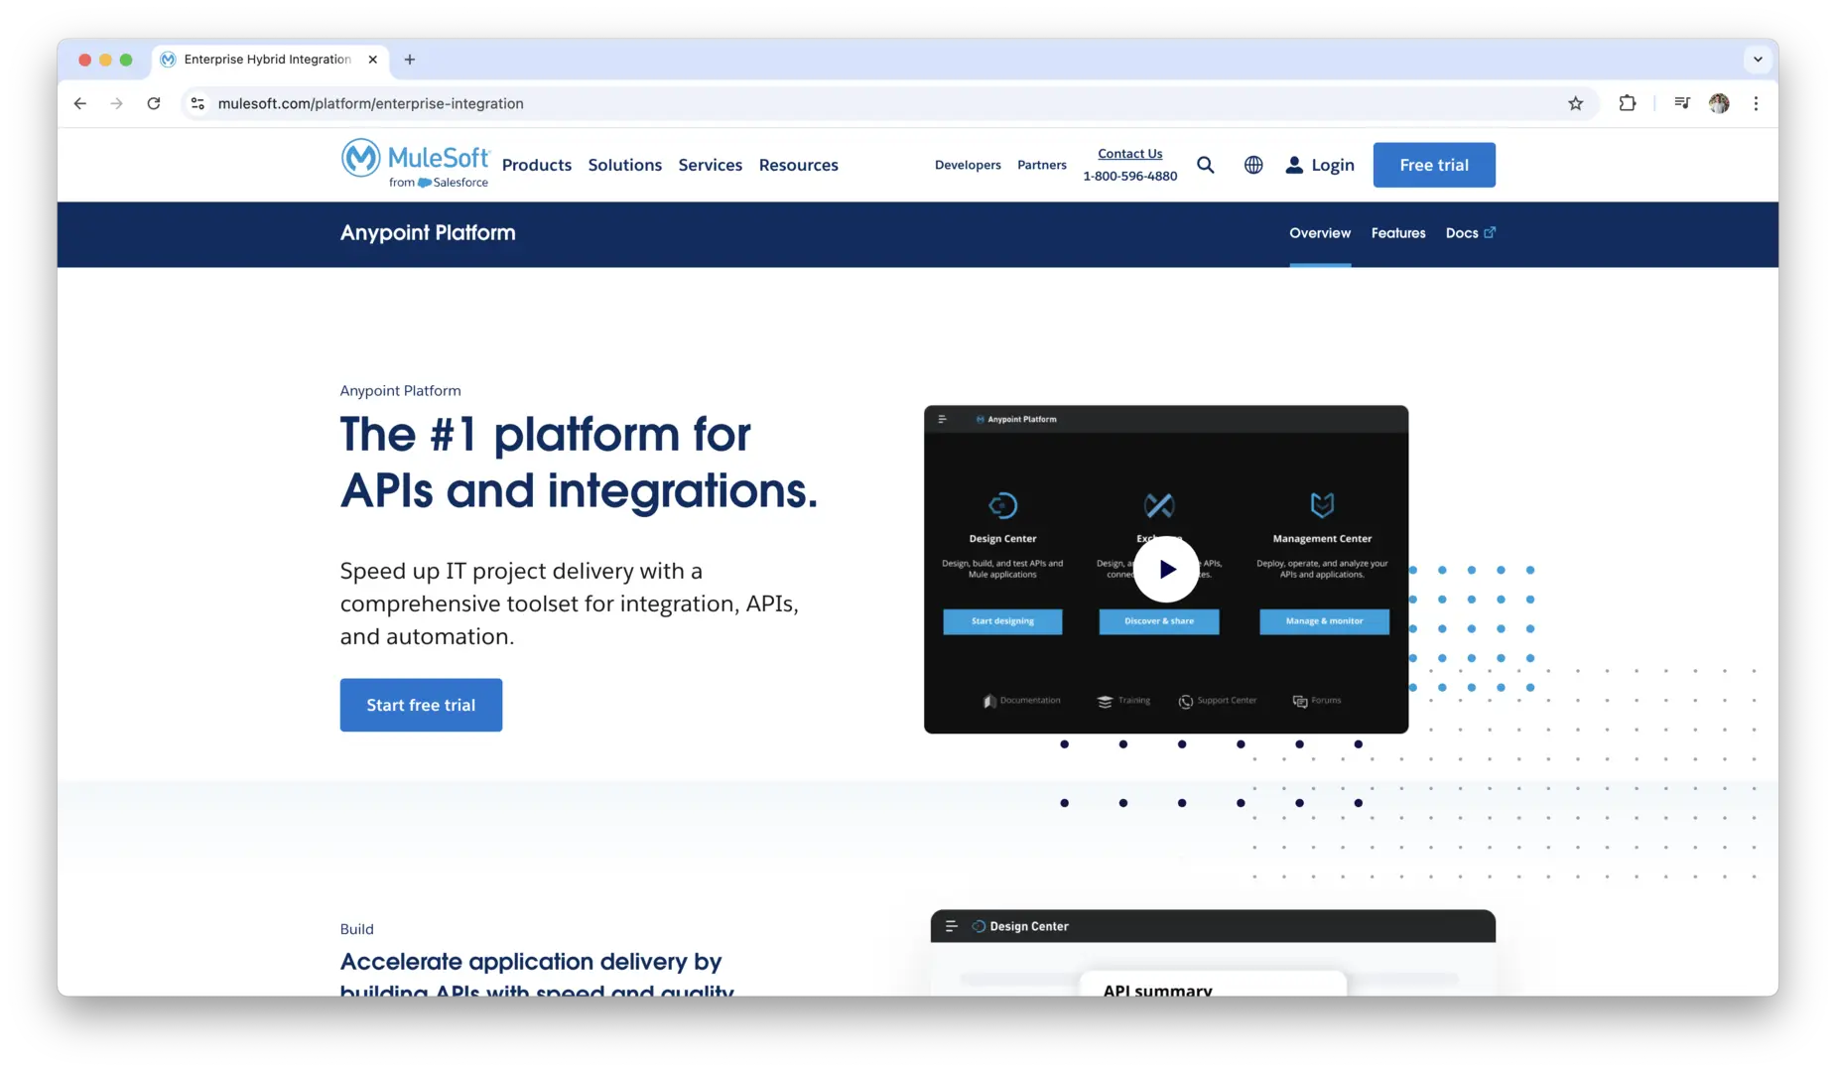The height and width of the screenshot is (1072, 1836).
Task: Click the hamburger menu in Anypoint video preview
Action: coord(942,419)
